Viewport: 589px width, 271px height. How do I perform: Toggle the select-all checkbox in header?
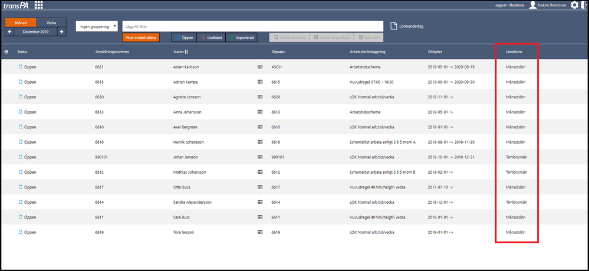6,52
